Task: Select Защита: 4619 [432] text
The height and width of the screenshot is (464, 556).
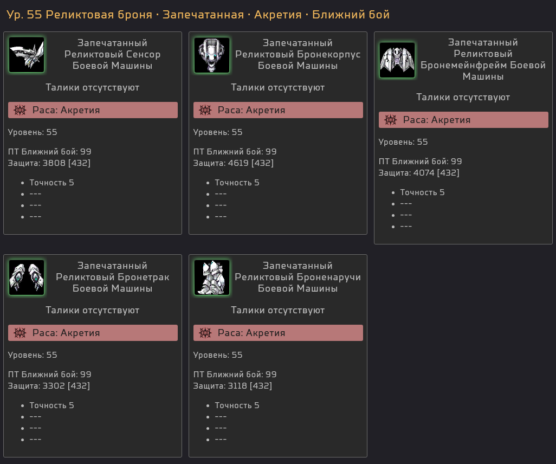Action: pos(234,163)
